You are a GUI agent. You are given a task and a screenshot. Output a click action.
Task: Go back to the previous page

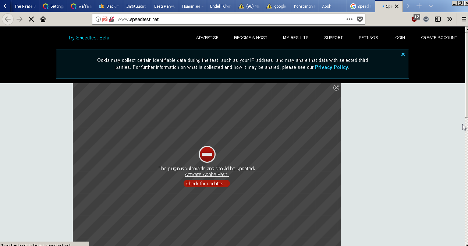(8, 19)
